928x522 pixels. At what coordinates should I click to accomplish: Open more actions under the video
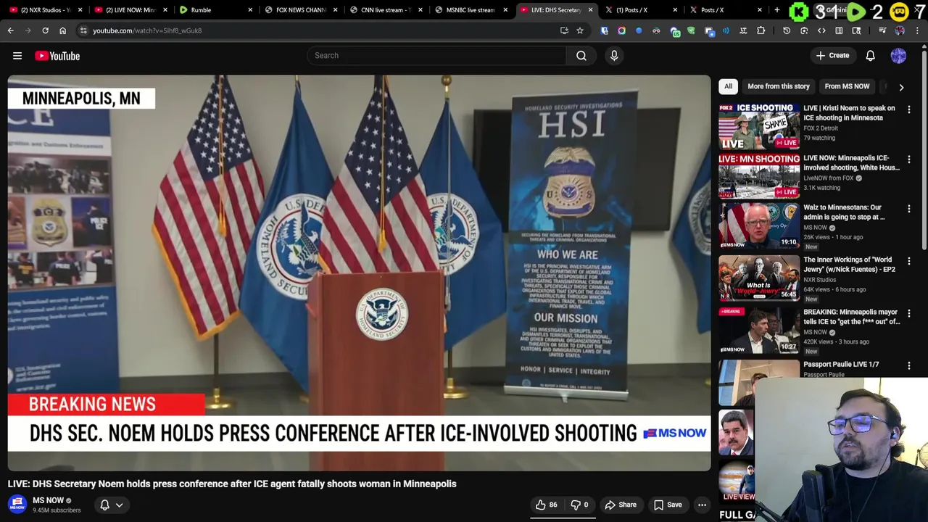click(x=702, y=505)
